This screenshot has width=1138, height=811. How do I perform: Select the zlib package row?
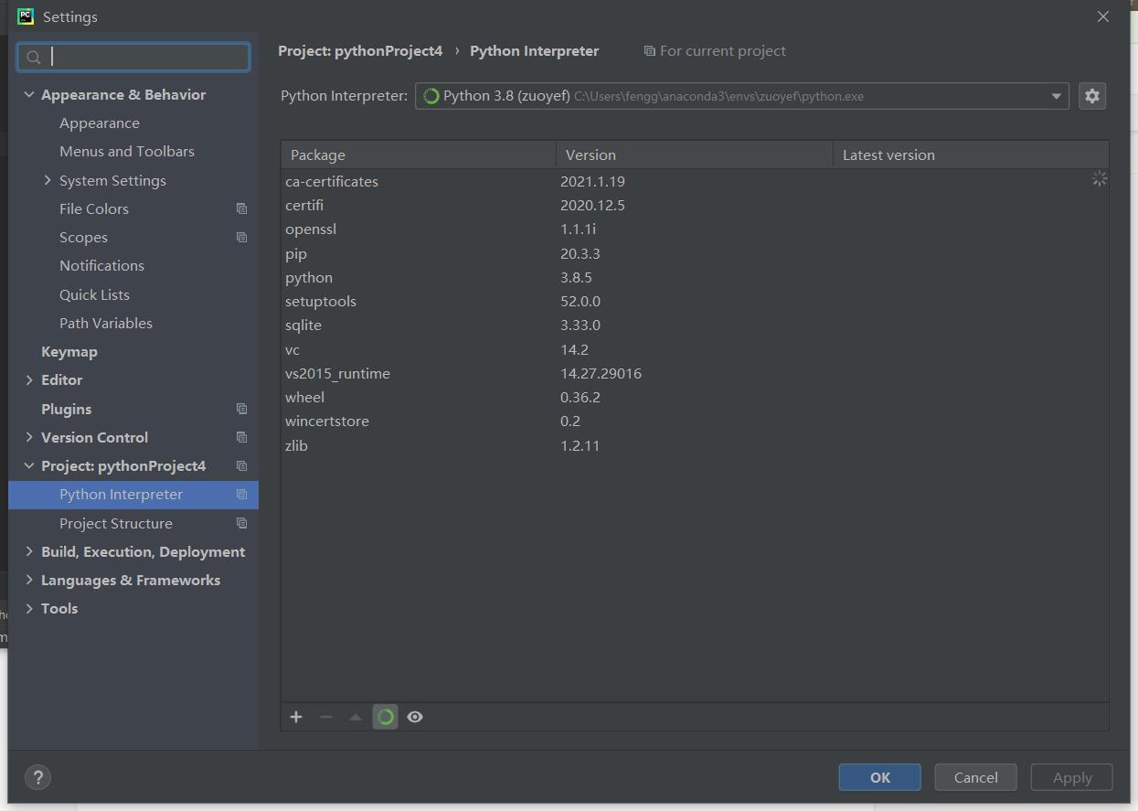(695, 445)
